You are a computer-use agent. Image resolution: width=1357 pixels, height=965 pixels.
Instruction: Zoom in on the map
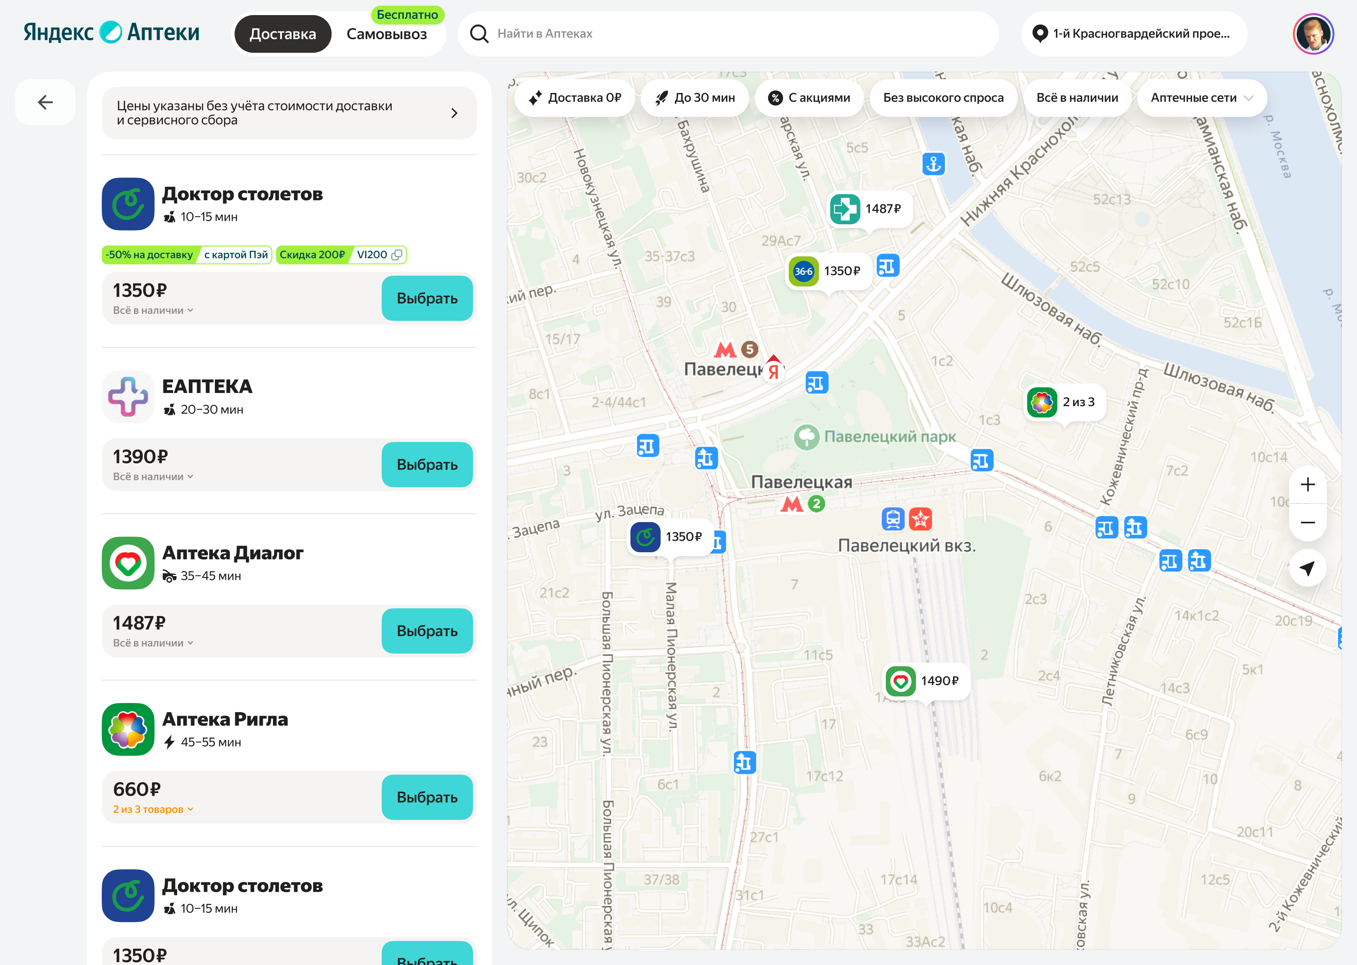pos(1307,485)
